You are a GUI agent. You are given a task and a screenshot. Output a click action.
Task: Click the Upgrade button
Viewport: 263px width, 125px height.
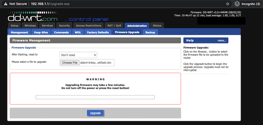[x=95, y=113]
